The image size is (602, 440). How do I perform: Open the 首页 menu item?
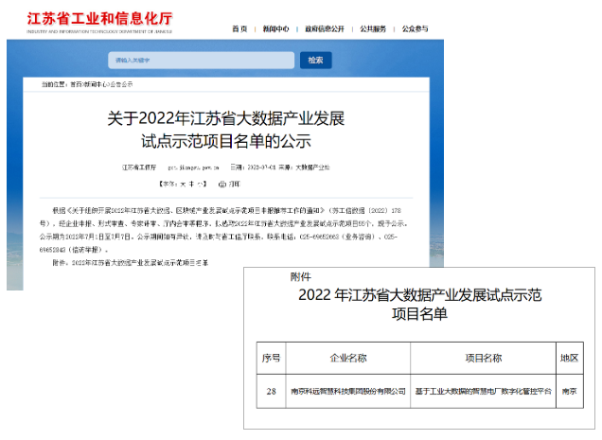click(x=239, y=29)
